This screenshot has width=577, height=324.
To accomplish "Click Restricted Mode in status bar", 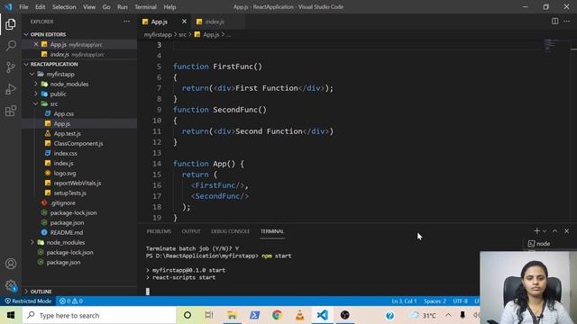I will [x=28, y=301].
